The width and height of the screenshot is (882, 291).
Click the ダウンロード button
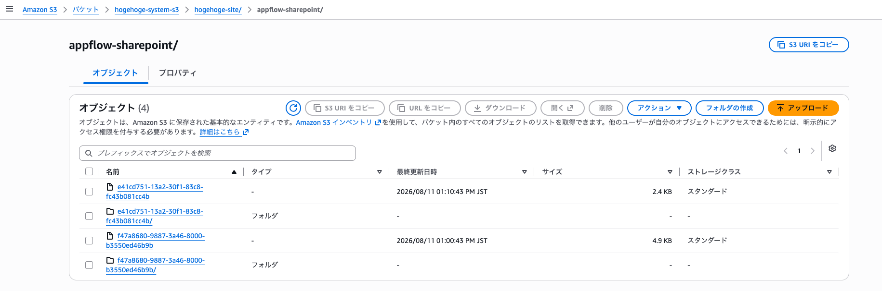point(500,108)
